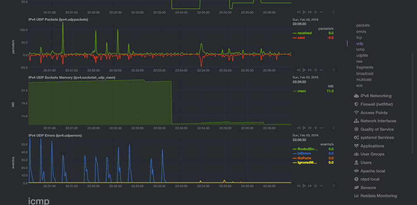The height and width of the screenshot is (205, 417).
Task: Toggle the mem dimension in Sockets Memory legend
Action: click(x=302, y=91)
